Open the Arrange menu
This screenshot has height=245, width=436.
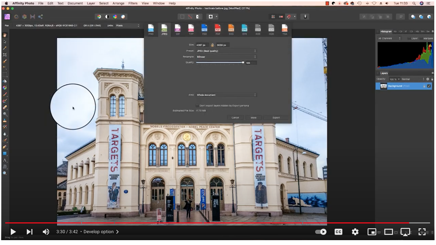coord(118,3)
